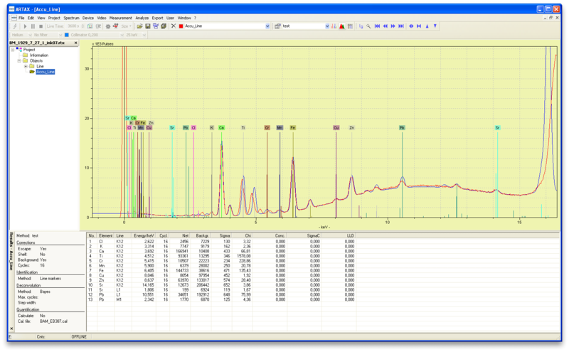Image resolution: width=569 pixels, height=352 pixels.
Task: Click the Fe marker label near 6.4 keV
Action: coord(292,128)
